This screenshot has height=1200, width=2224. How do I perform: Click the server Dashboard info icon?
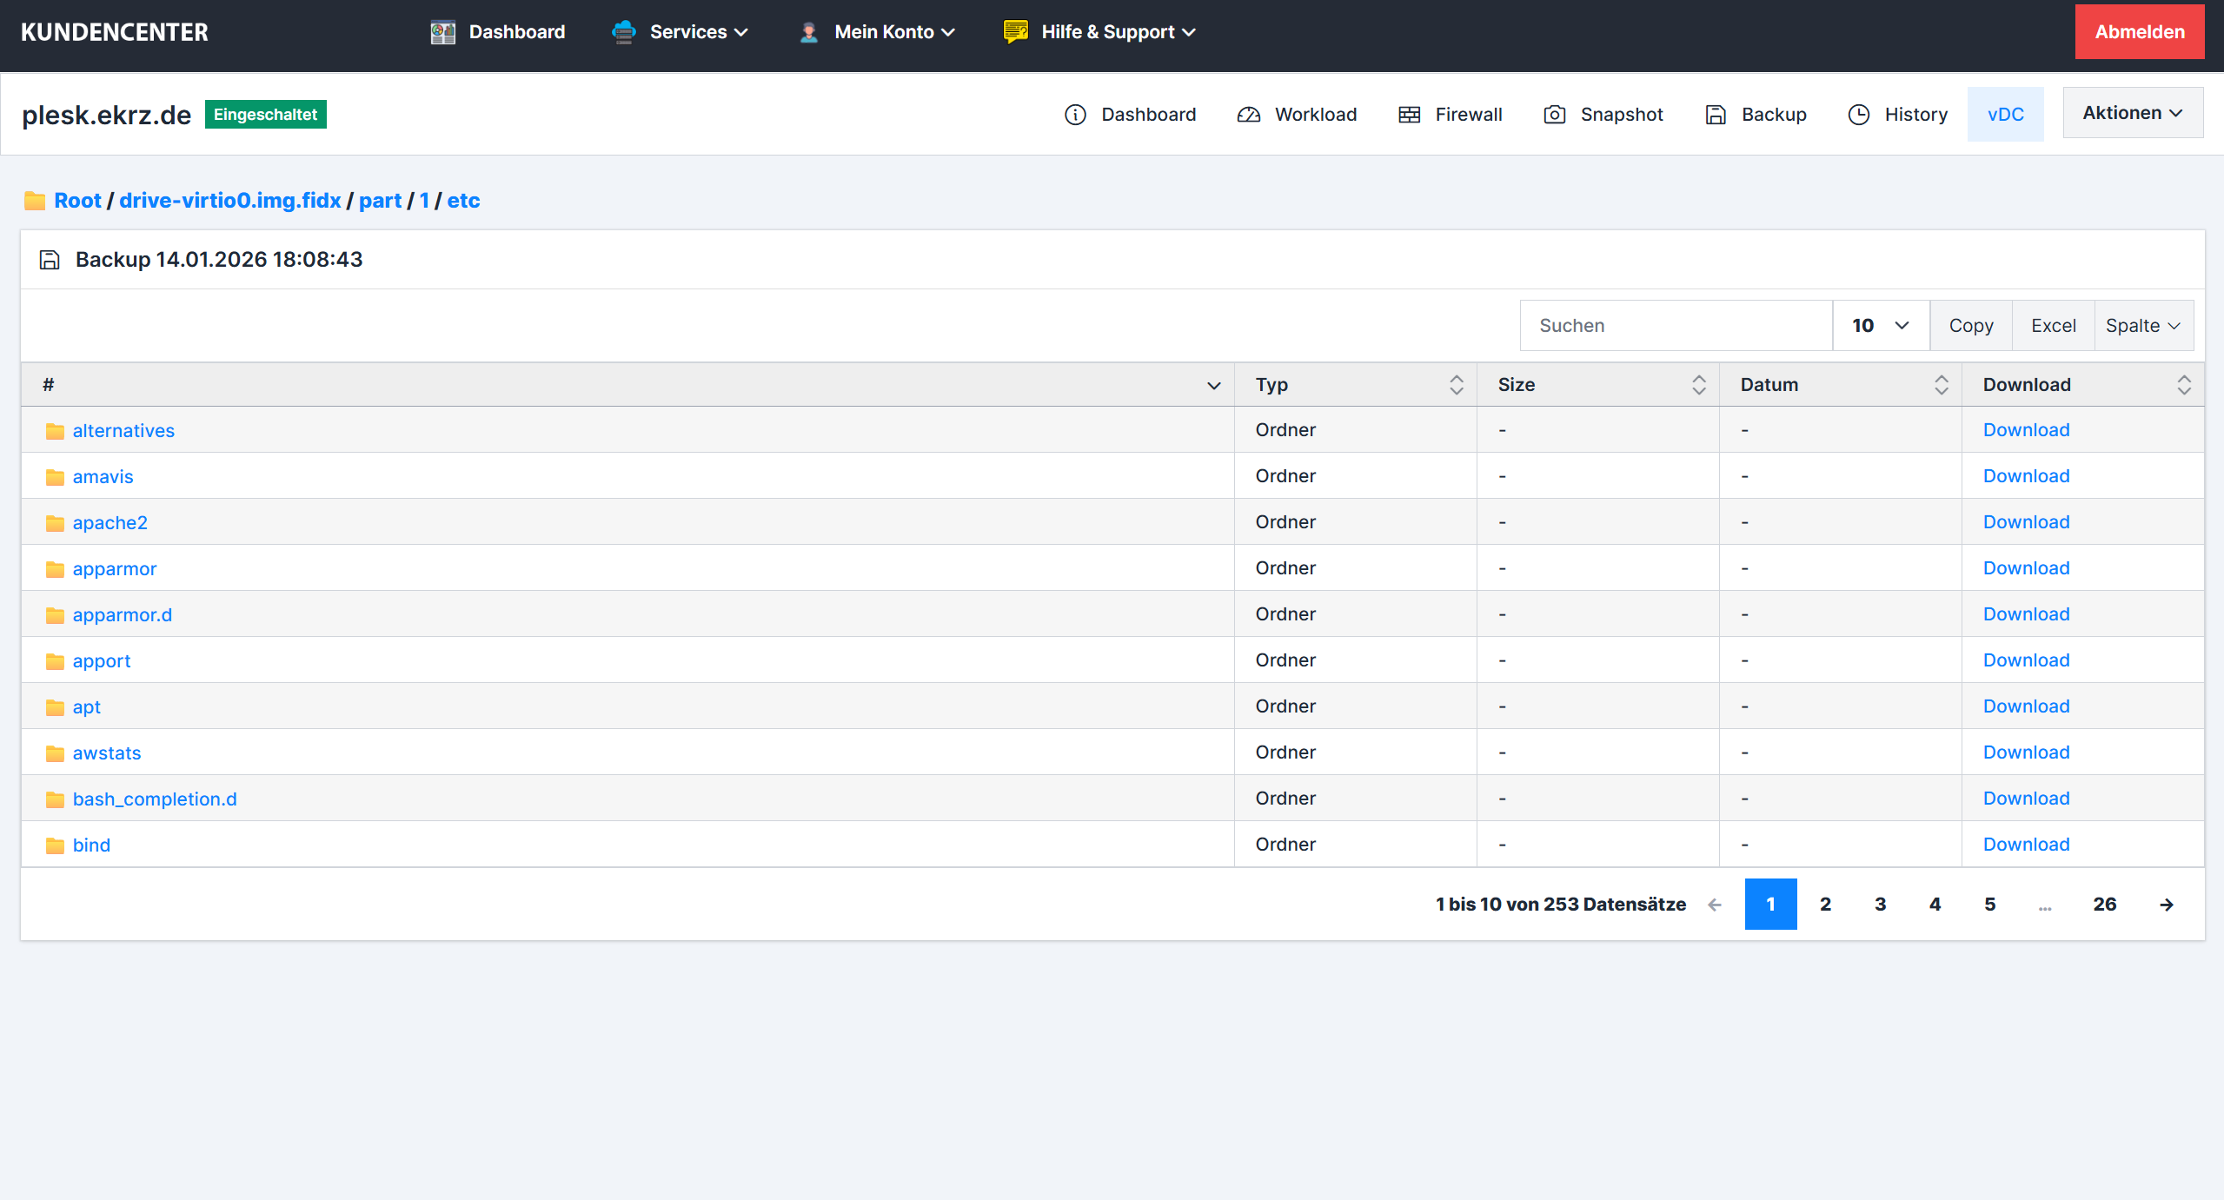pyautogui.click(x=1075, y=115)
